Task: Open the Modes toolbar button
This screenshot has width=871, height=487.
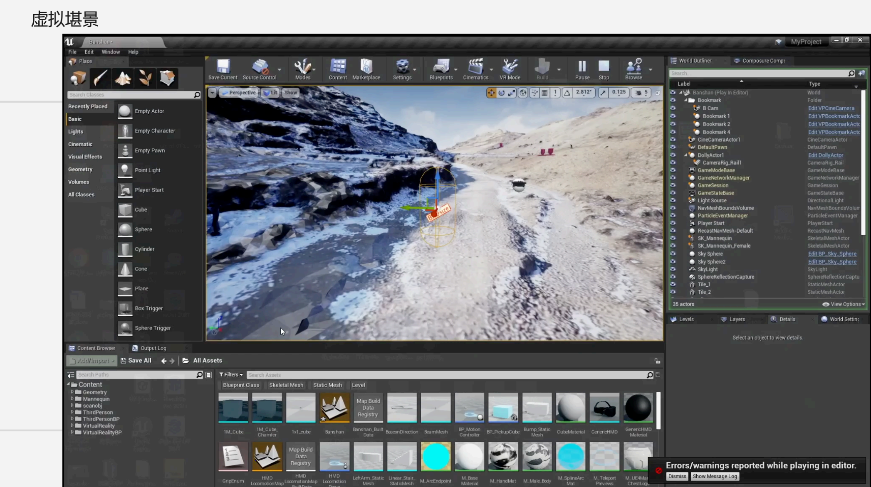Action: (x=302, y=69)
